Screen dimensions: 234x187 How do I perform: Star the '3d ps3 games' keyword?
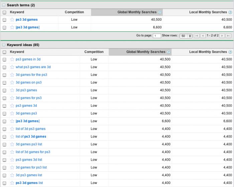(x=12, y=90)
